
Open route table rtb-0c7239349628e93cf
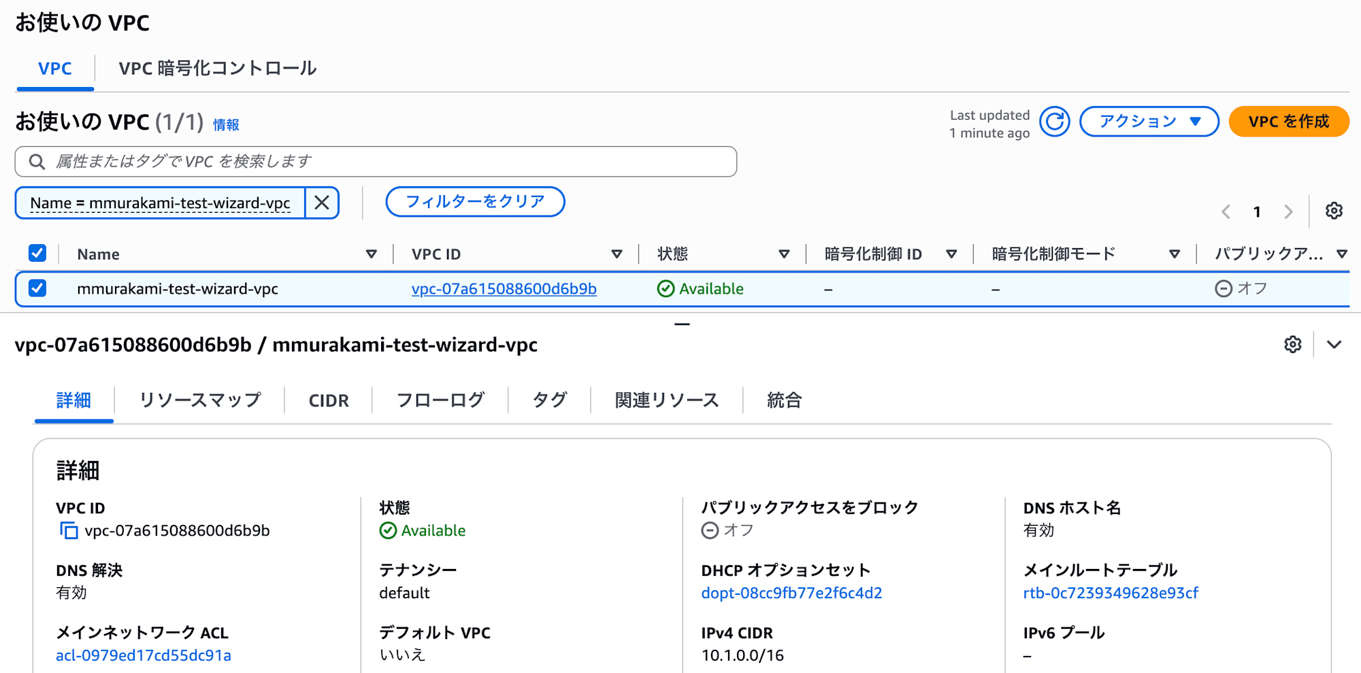click(1111, 593)
